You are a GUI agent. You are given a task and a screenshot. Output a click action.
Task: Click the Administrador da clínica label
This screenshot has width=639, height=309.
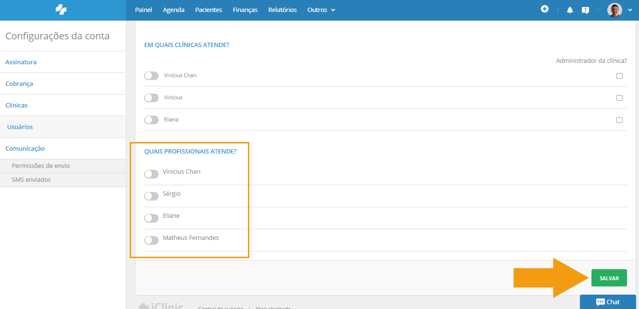tap(591, 61)
